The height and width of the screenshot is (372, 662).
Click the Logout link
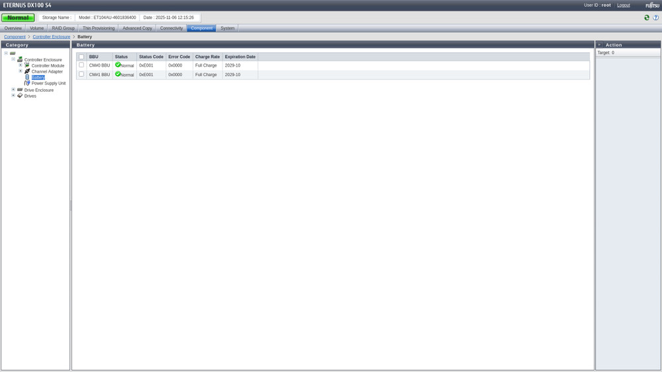(x=624, y=5)
